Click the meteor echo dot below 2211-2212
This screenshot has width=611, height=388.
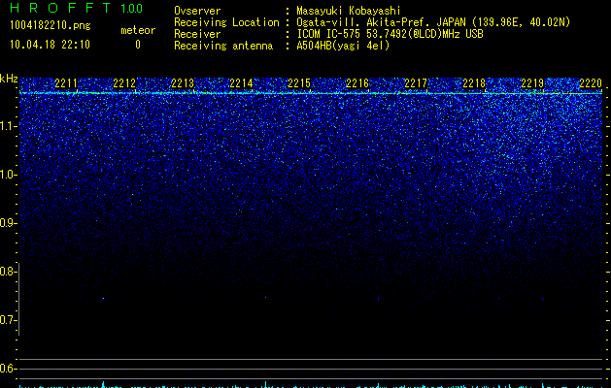tap(103, 299)
